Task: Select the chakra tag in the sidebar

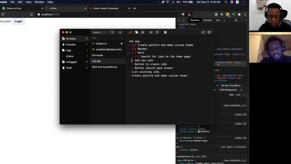Action: click(x=75, y=56)
